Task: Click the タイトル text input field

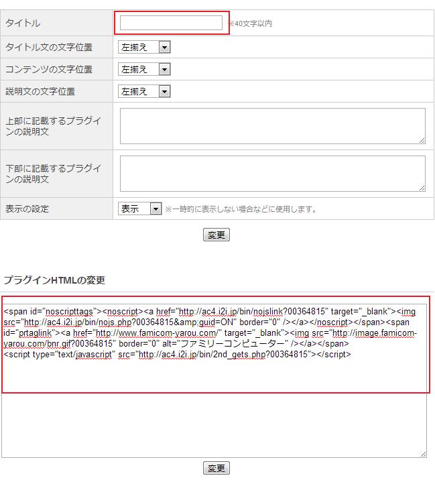Action: [171, 23]
